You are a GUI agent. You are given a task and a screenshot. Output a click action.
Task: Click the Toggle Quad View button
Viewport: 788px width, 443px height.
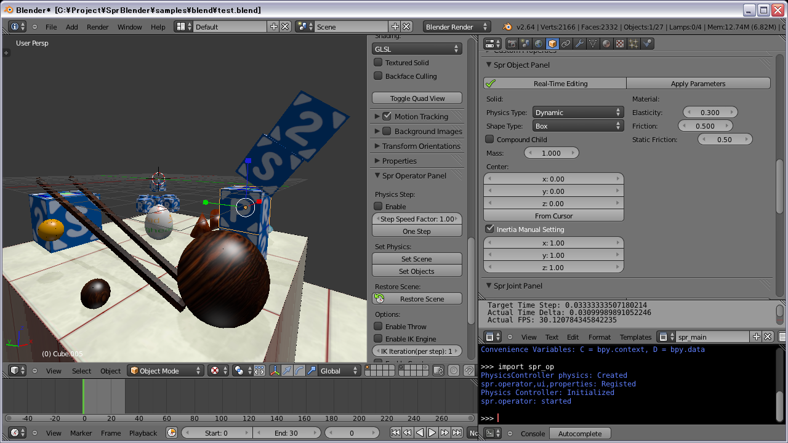click(417, 98)
